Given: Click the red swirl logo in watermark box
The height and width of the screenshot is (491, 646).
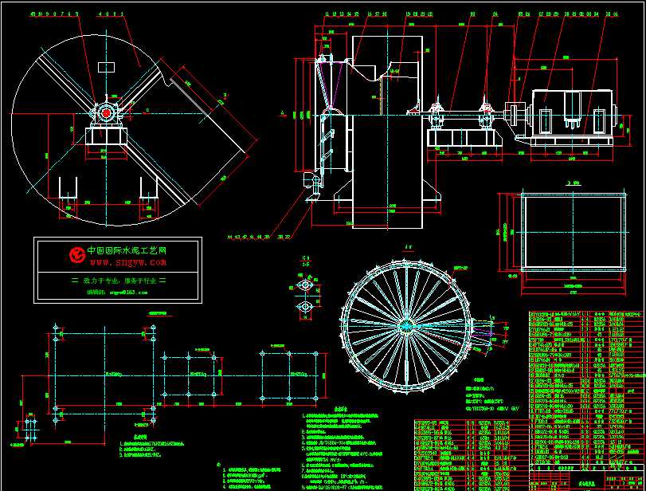Looking at the screenshot, I should coord(77,254).
